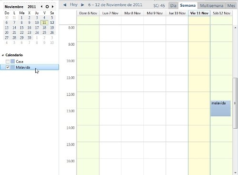The image size is (238, 175).
Task: Select the Semana view tab
Action: click(188, 5)
